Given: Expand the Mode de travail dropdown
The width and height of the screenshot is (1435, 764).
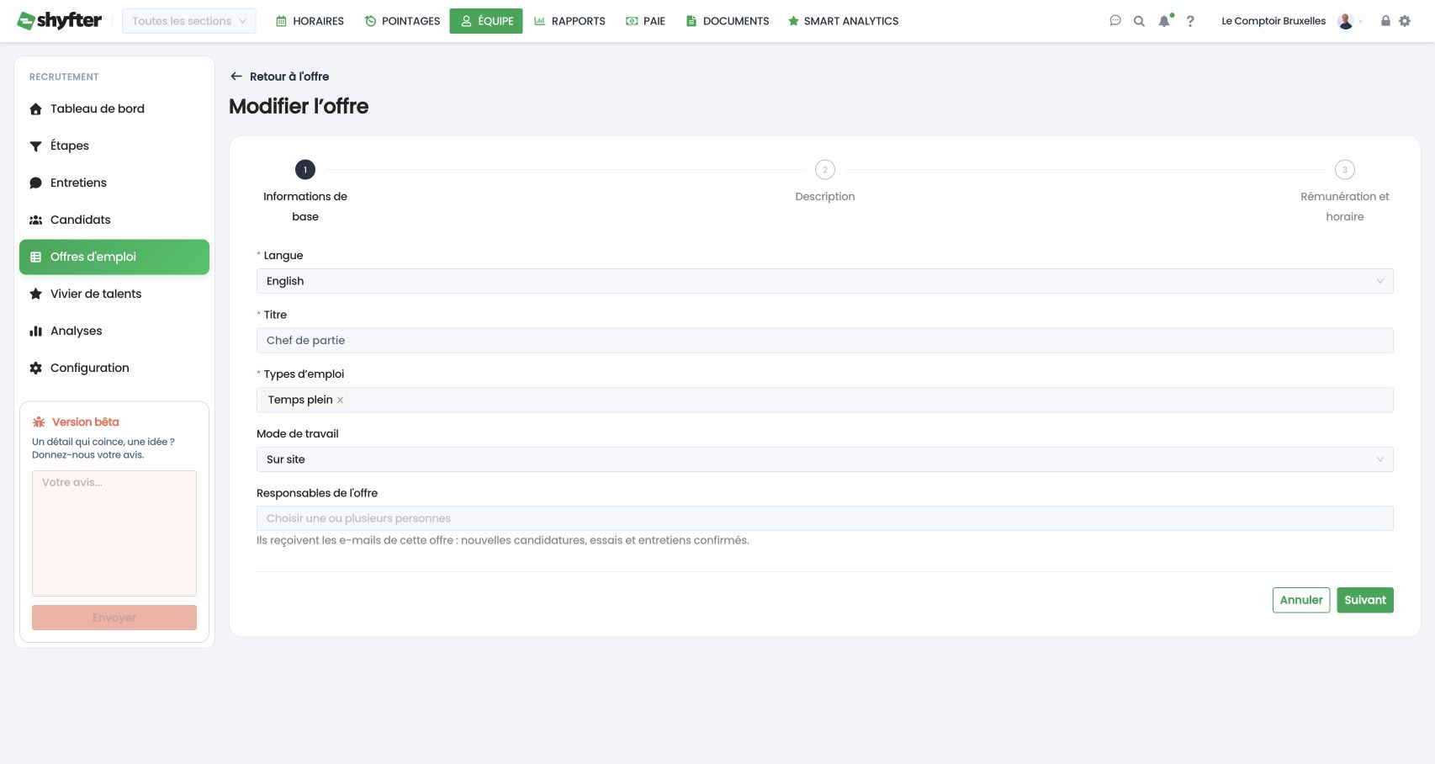Looking at the screenshot, I should click(825, 459).
